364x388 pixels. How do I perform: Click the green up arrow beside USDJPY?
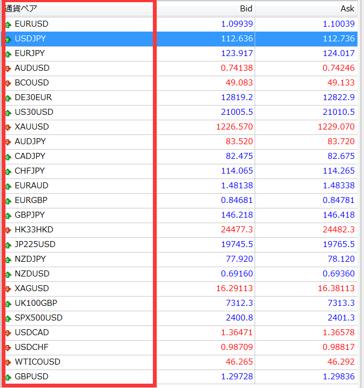coord(8,39)
